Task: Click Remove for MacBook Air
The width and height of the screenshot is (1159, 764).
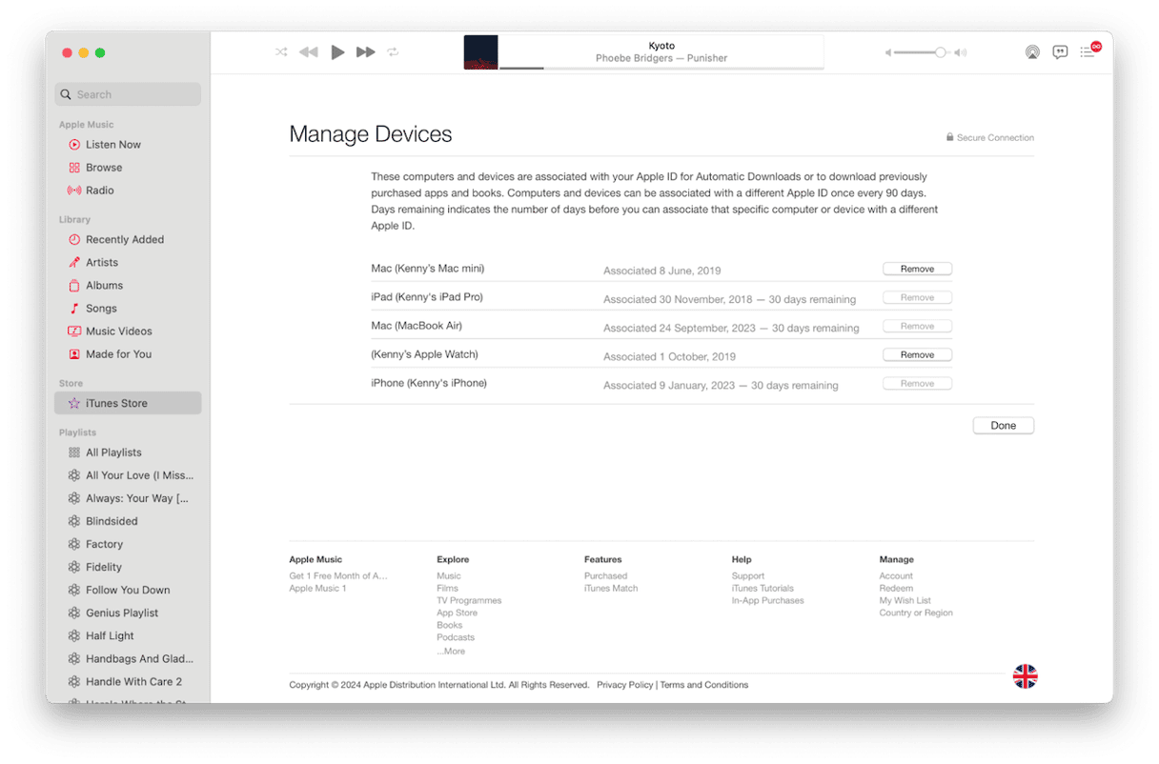Action: coord(917,327)
